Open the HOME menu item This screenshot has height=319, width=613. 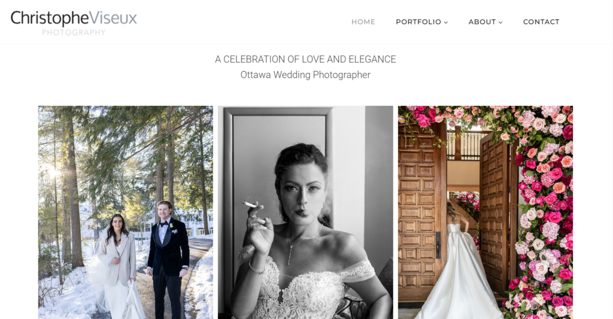click(363, 22)
